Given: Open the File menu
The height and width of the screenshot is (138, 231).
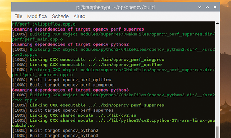Looking at the screenshot, I should click(x=18, y=16).
